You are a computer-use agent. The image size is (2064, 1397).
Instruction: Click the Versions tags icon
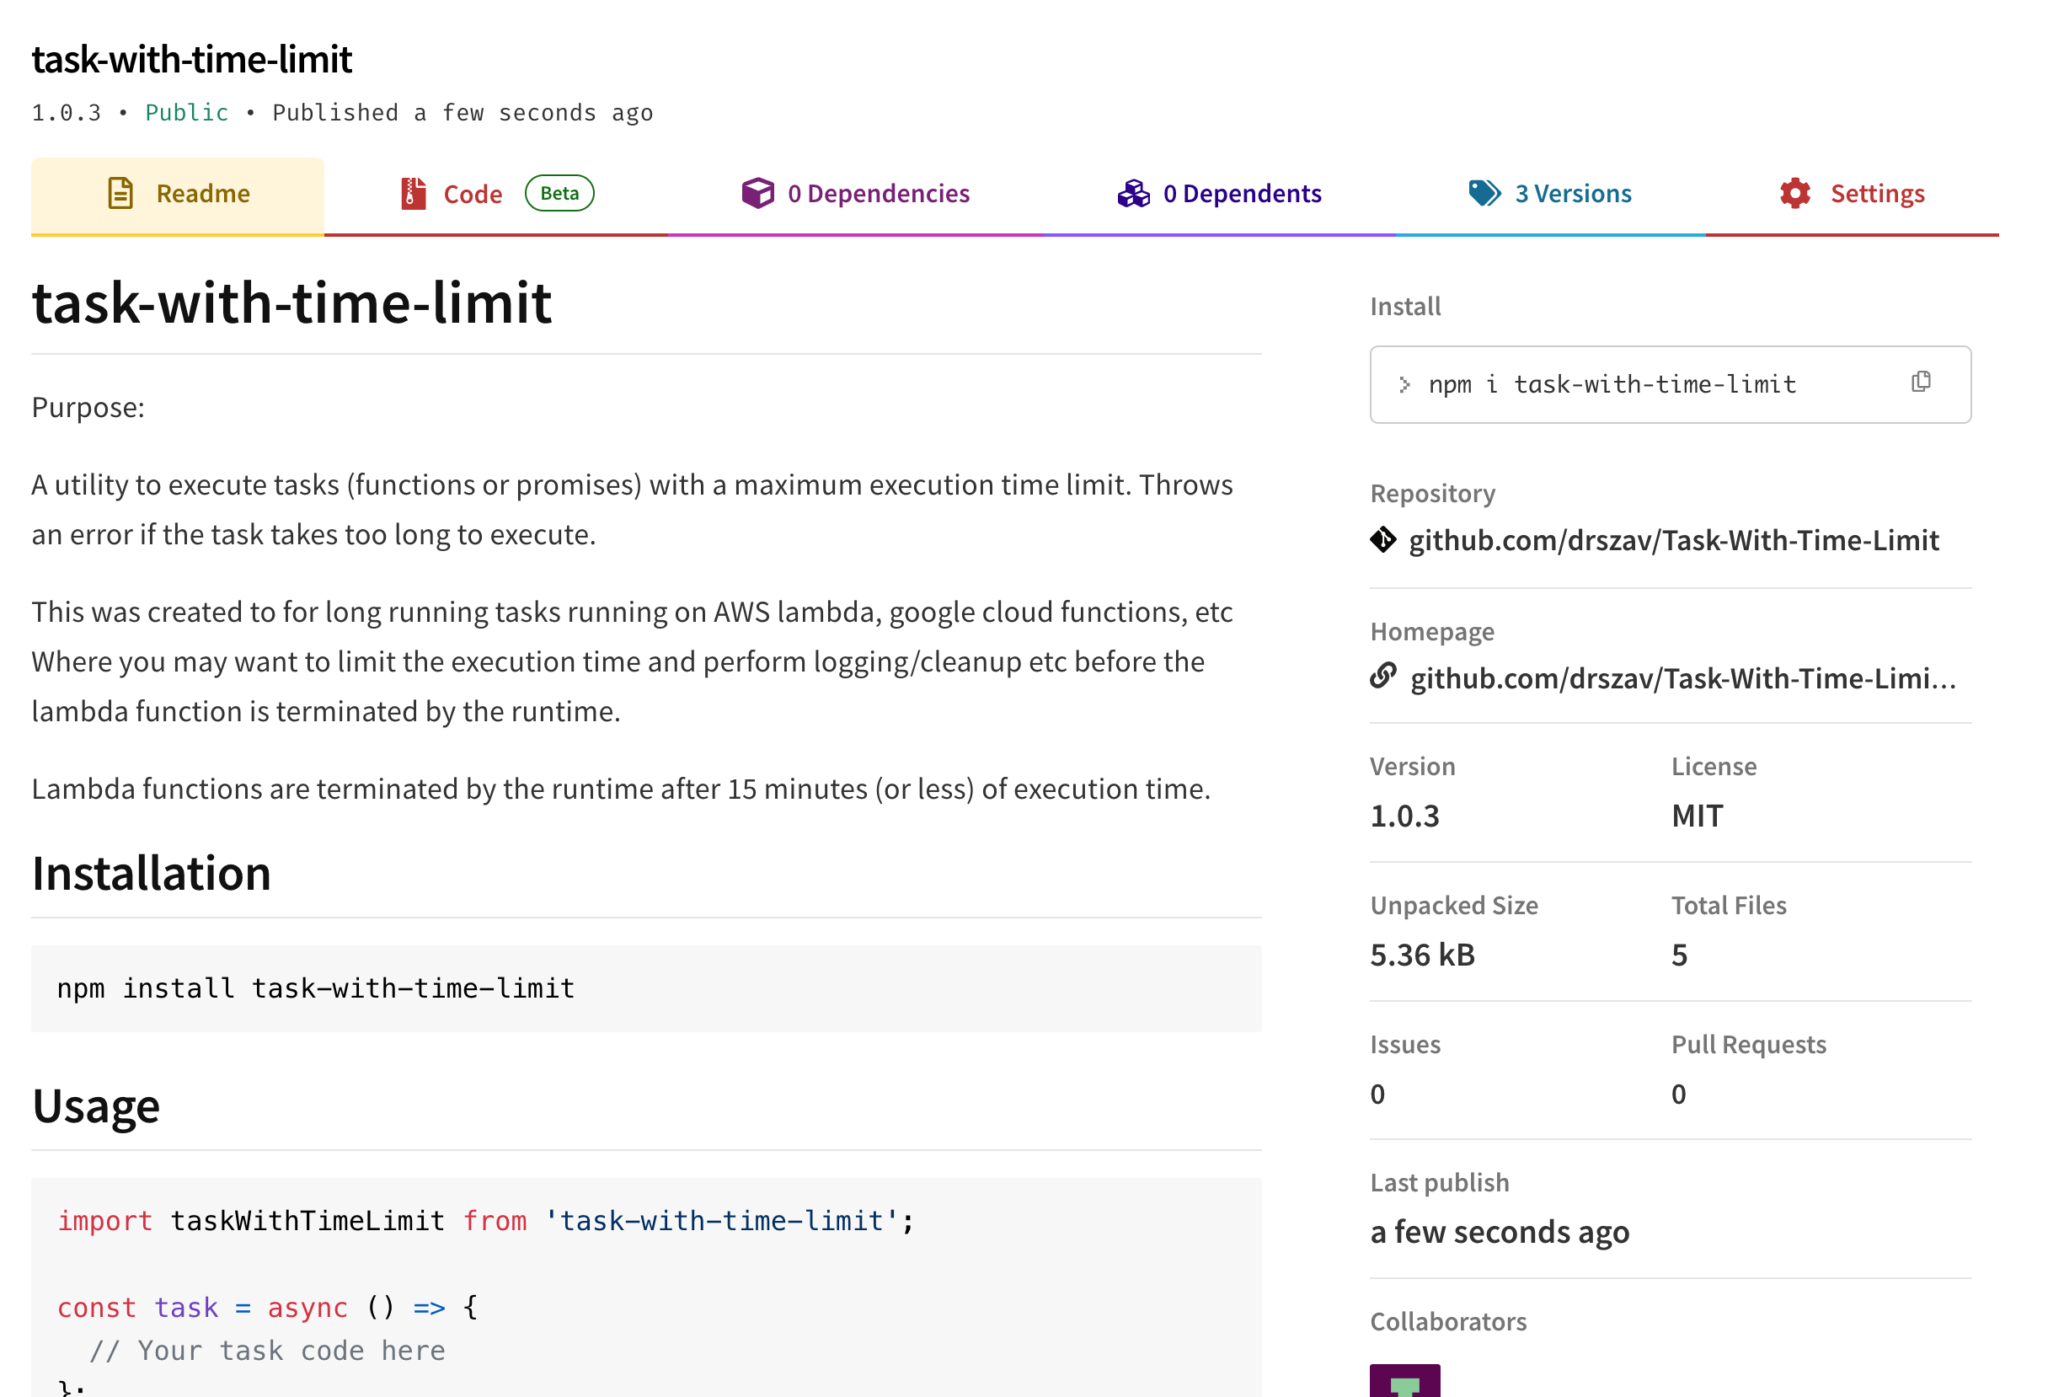tap(1484, 194)
